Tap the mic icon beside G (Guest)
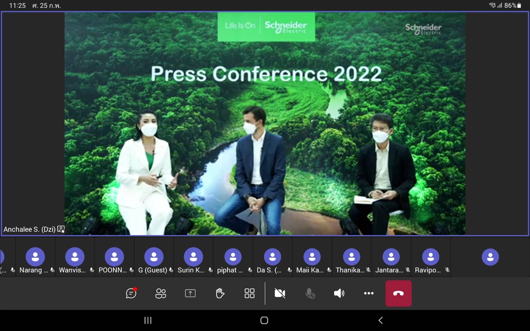Image resolution: width=530 pixels, height=331 pixels. point(171,270)
